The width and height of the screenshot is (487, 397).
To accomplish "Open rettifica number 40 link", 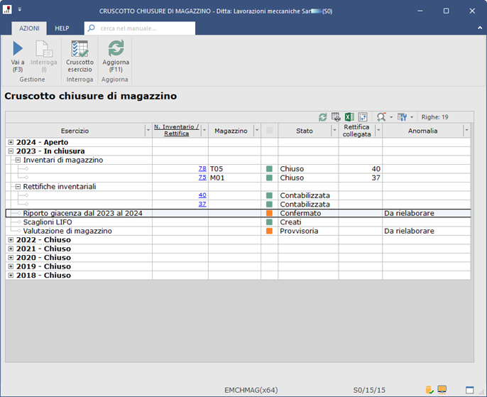I will pyautogui.click(x=202, y=195).
